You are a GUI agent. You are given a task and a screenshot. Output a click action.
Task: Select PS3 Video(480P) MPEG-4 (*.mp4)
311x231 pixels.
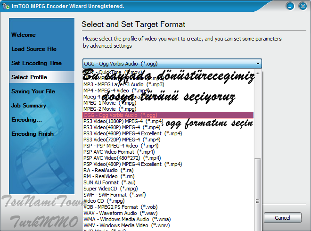click(x=168, y=127)
